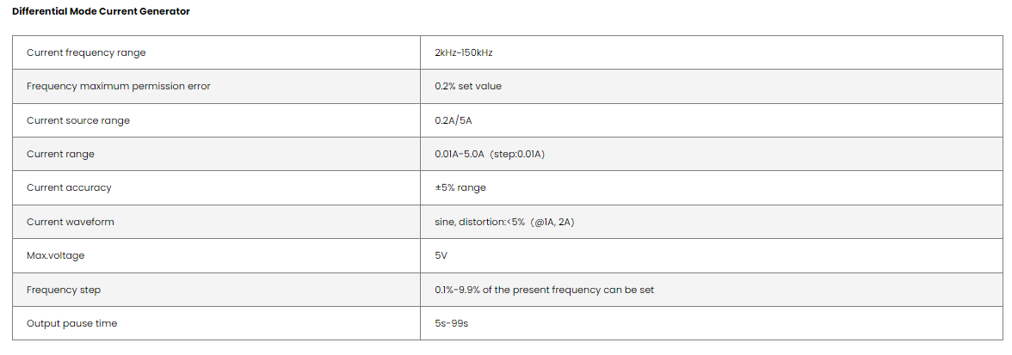
Task: Click the 0.01A-5.0A value text
Action: click(x=460, y=154)
